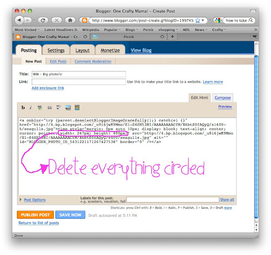Reload the page with the refresh button

43,20
